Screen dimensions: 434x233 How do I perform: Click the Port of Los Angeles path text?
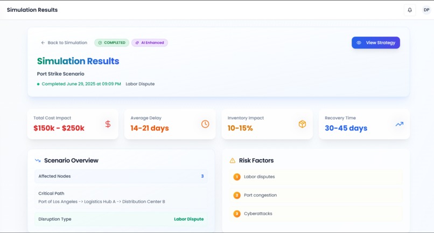pos(102,202)
